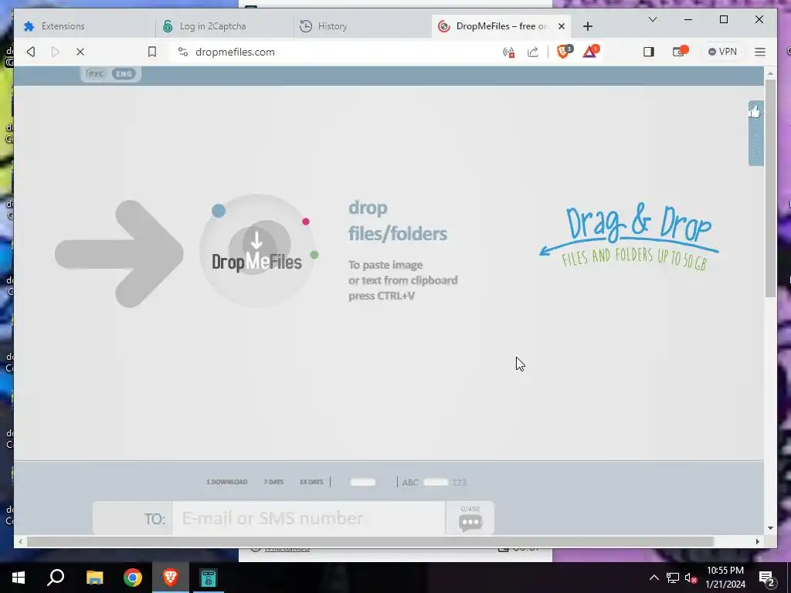Click the scroll down arrow of page
The image size is (791, 593).
tap(770, 528)
